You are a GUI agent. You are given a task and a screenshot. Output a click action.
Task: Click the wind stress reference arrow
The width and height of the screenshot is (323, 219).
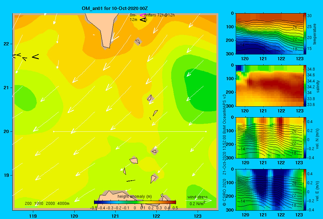tap(199, 200)
